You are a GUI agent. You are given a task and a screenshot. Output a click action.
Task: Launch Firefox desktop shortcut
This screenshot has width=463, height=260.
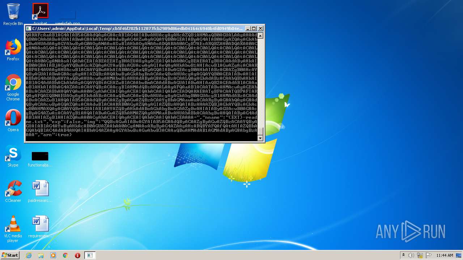tap(13, 50)
